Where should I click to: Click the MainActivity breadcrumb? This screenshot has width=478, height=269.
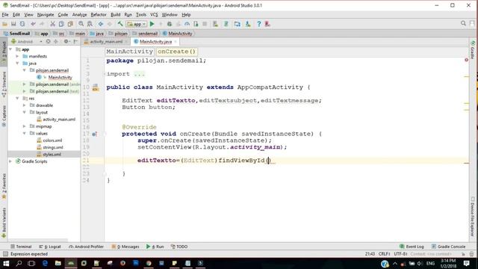[178, 34]
